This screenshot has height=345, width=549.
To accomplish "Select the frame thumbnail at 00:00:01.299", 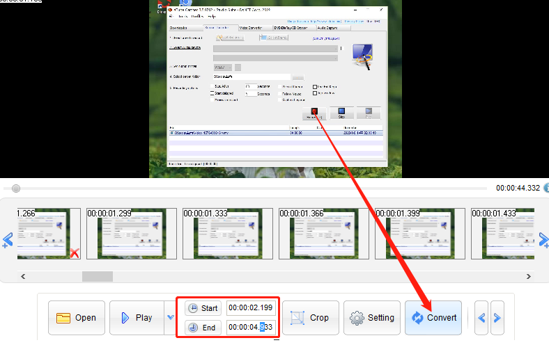I will click(132, 234).
